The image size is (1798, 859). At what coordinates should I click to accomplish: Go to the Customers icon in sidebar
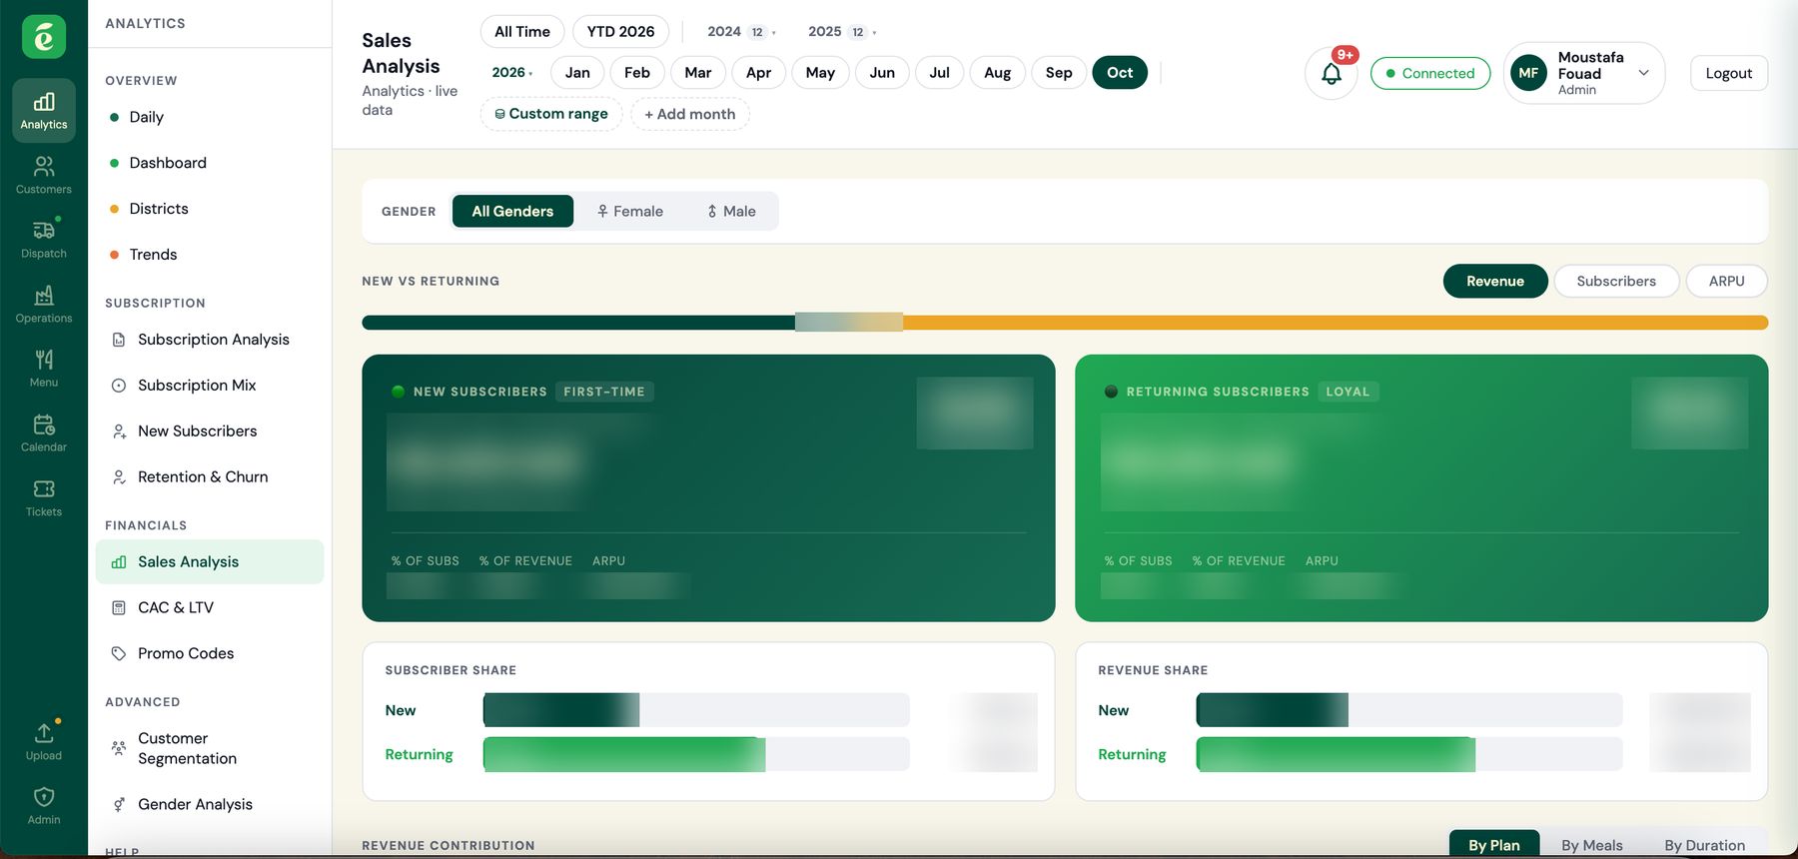click(44, 175)
